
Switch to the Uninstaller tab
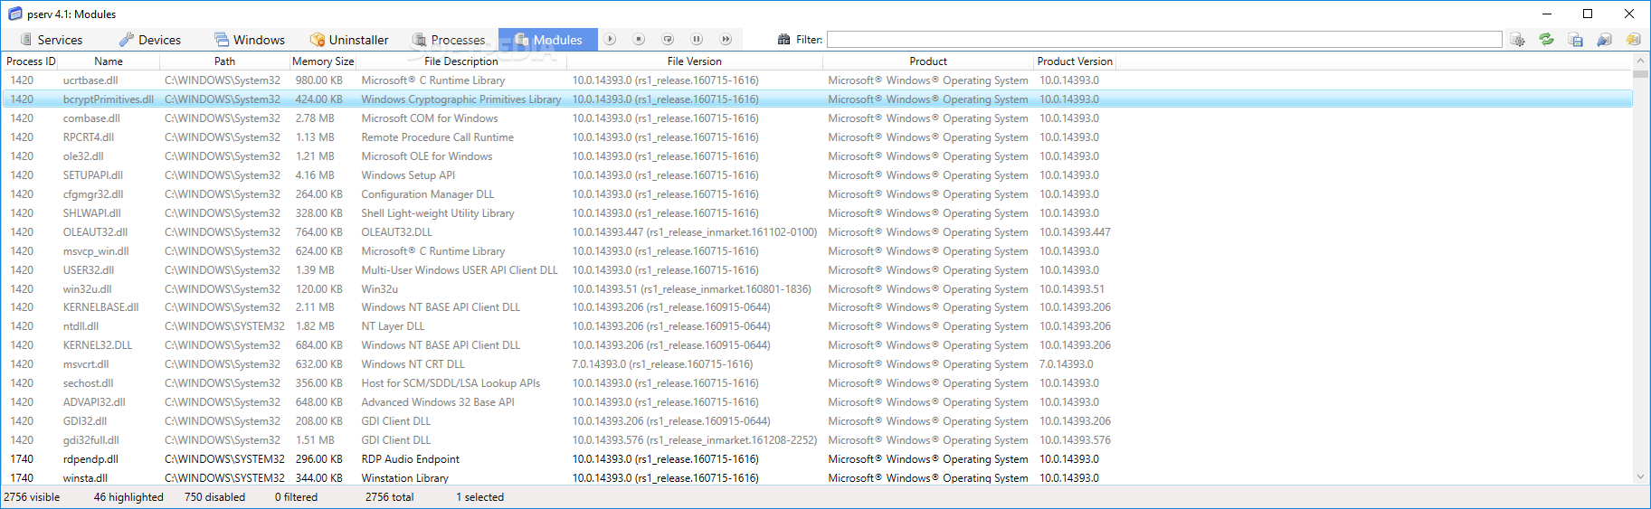pyautogui.click(x=349, y=40)
